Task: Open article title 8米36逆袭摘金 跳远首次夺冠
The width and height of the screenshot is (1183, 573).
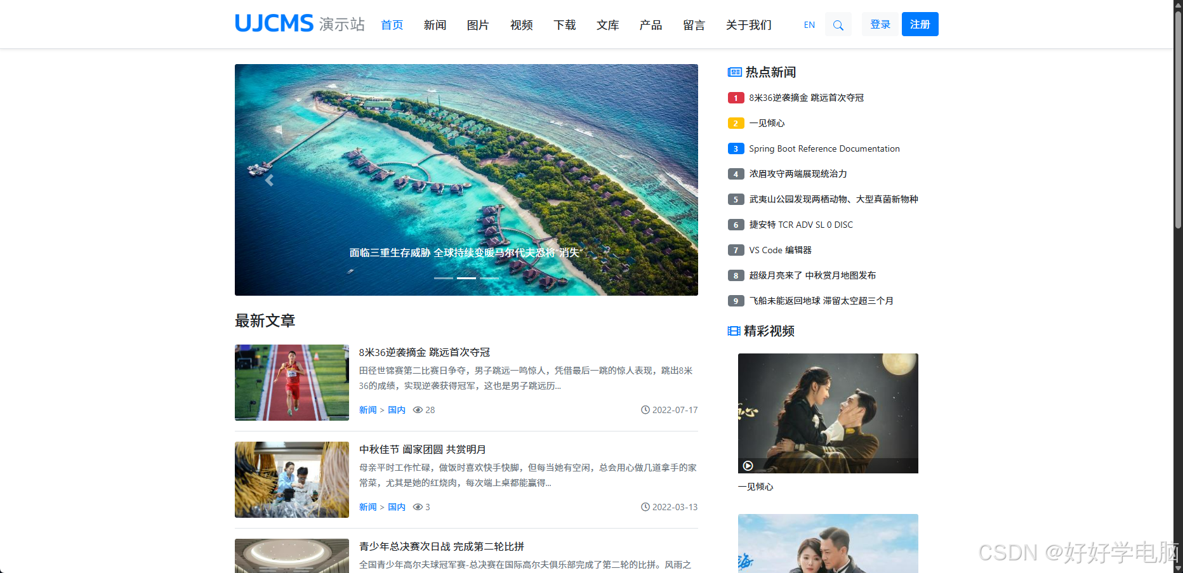Action: (x=425, y=352)
